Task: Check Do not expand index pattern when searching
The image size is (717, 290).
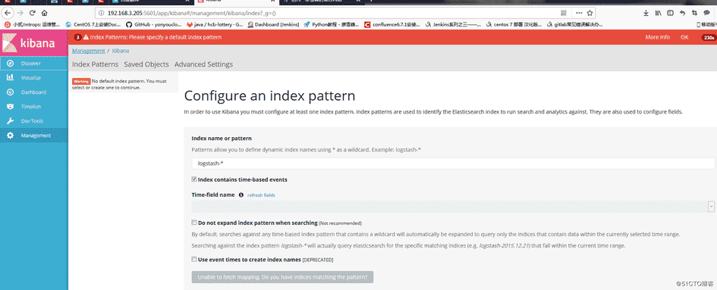Action: coord(194,223)
